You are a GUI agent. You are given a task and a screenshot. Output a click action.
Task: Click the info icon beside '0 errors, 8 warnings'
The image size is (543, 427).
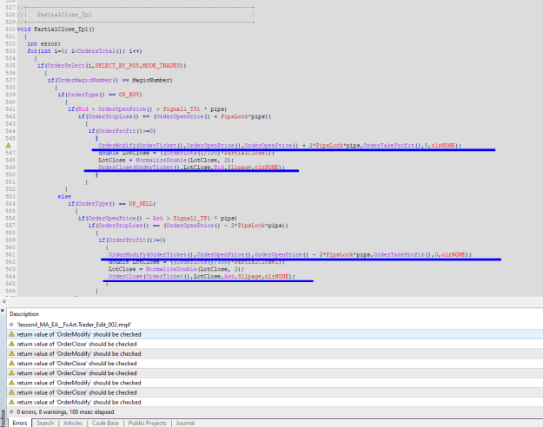pos(11,411)
